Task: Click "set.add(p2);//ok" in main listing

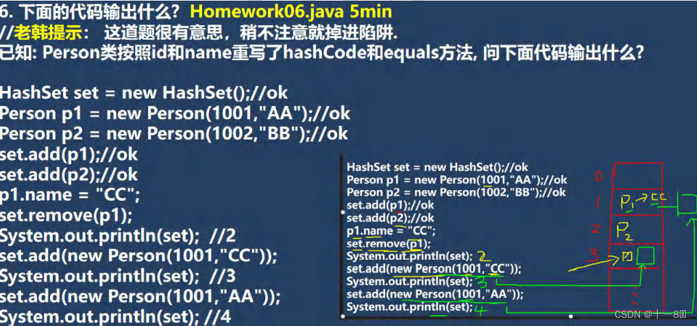Action: 69,175
